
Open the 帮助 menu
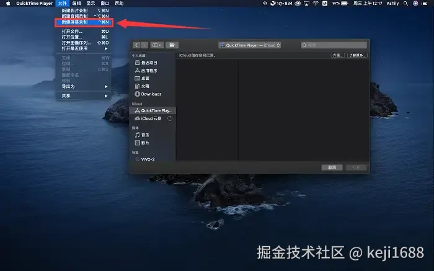pos(119,3)
